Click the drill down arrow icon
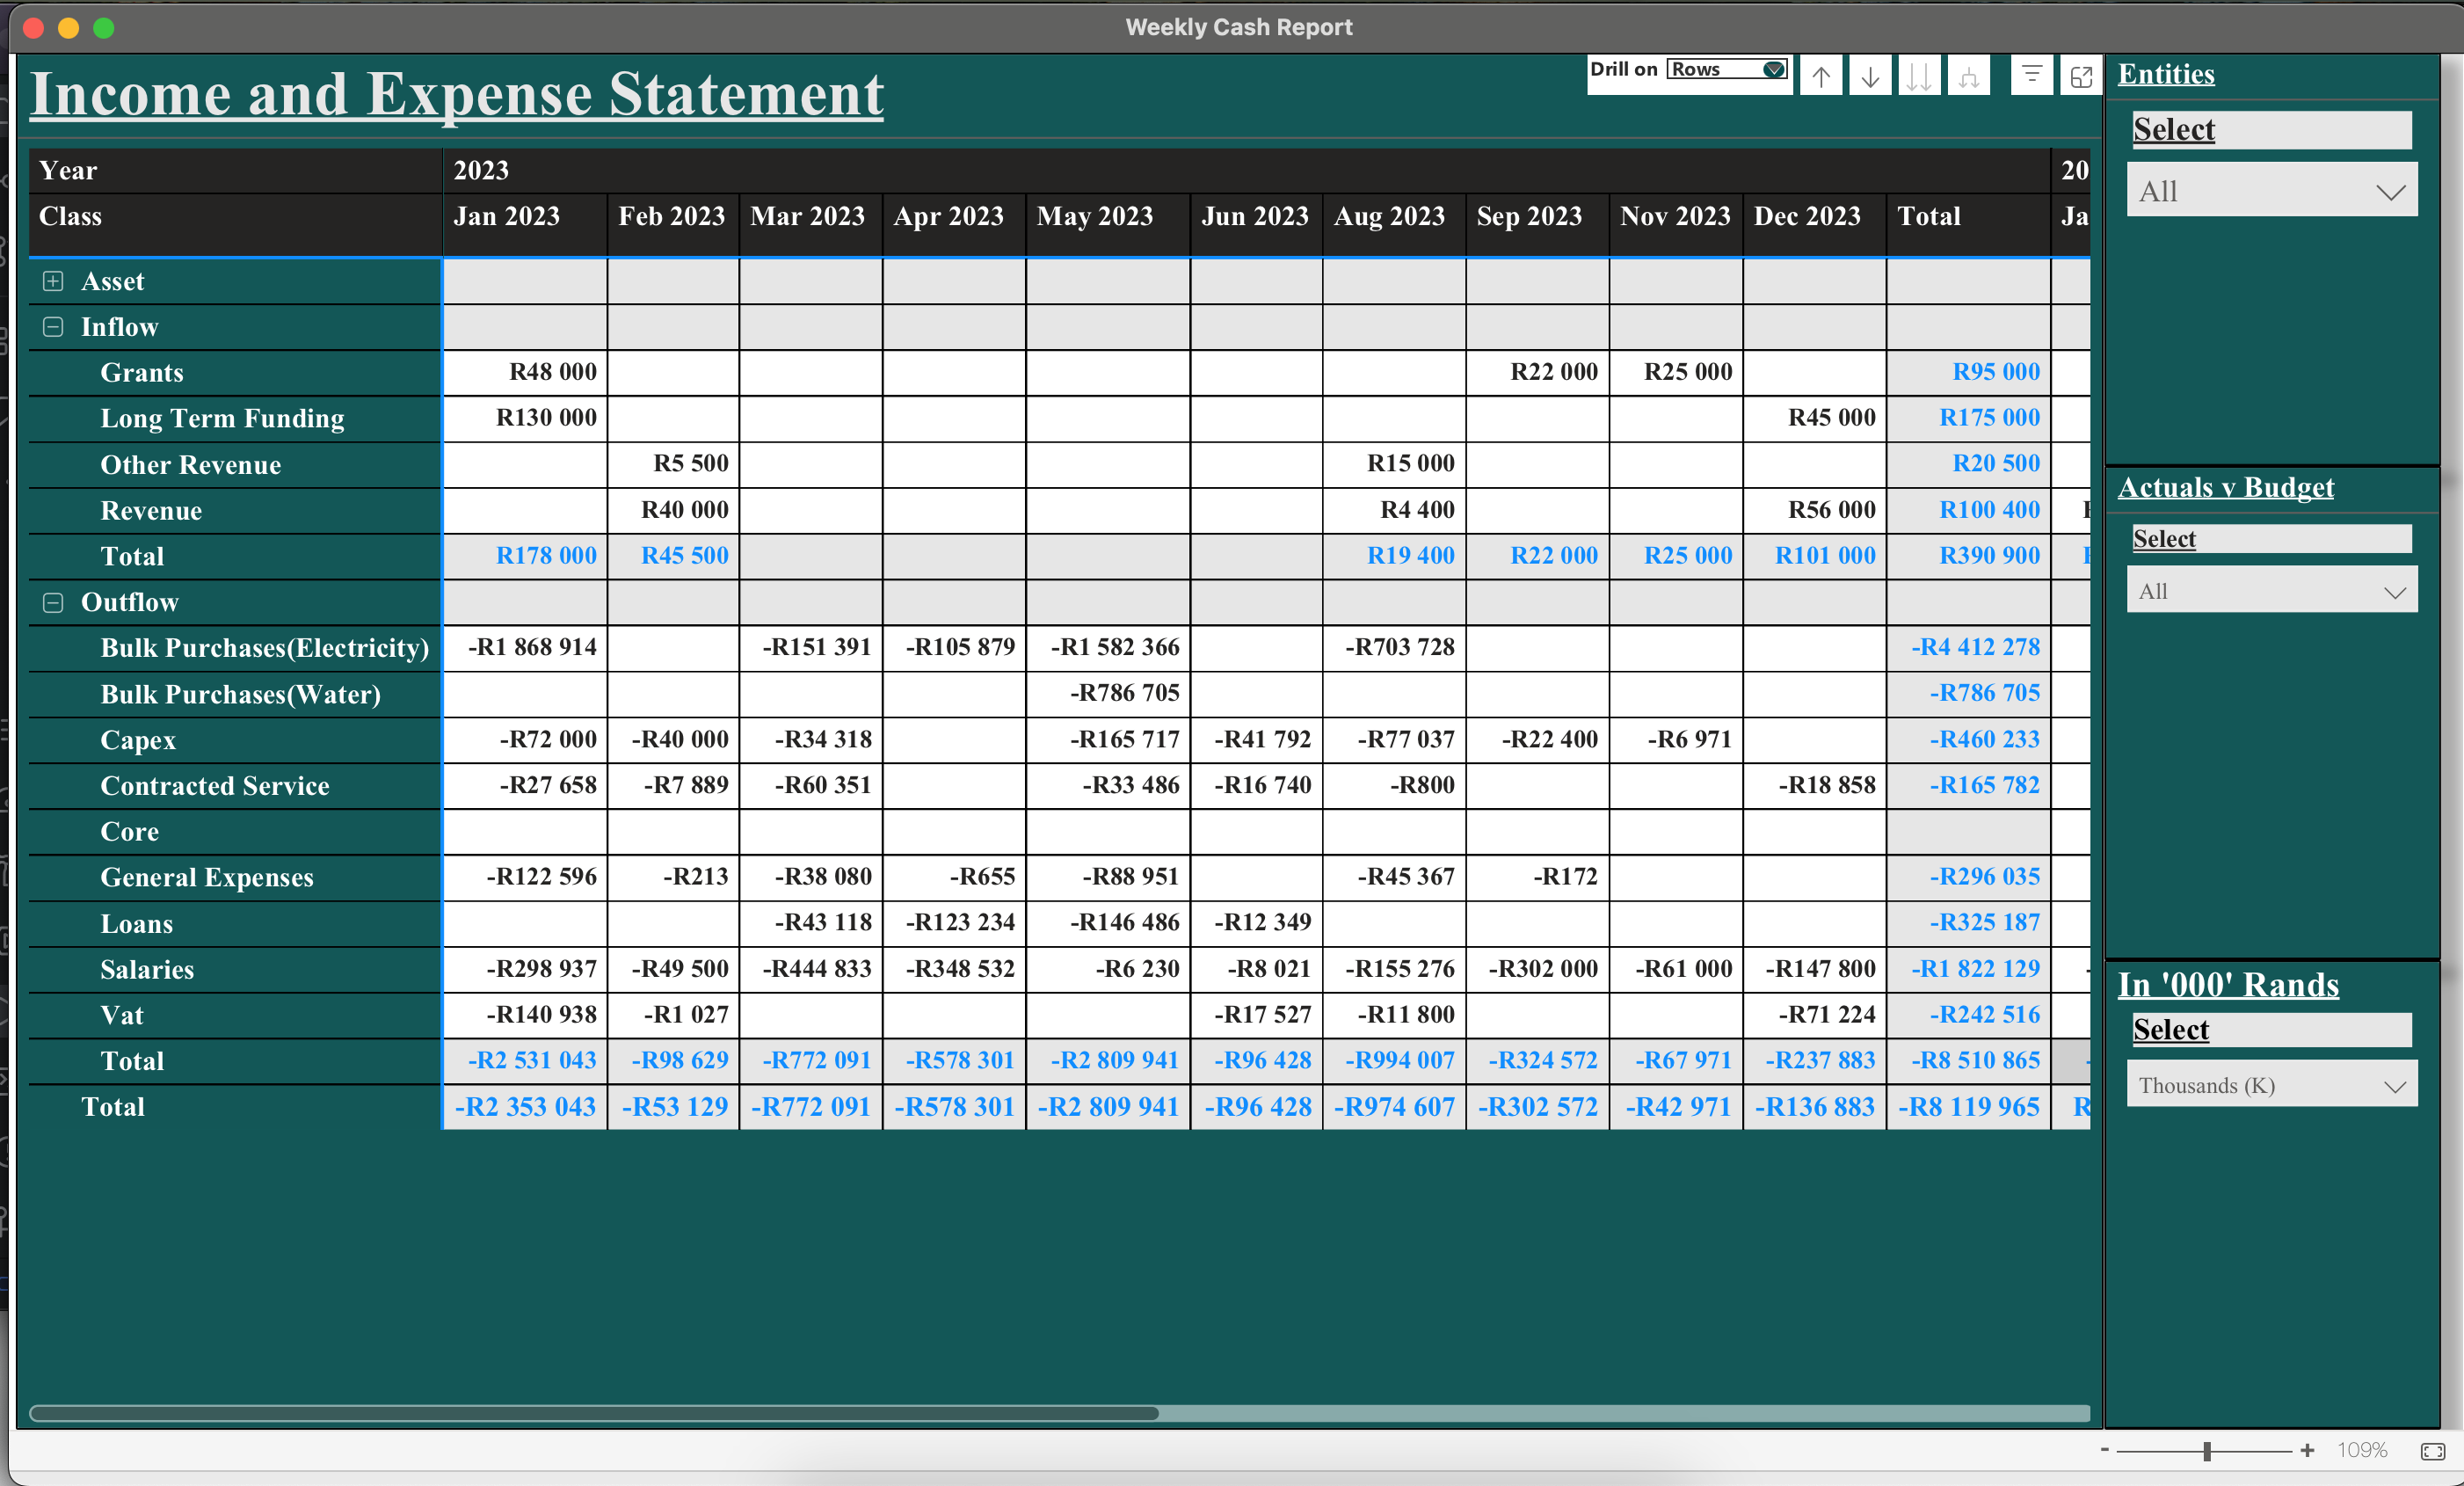This screenshot has width=2464, height=1486. [x=1869, y=76]
